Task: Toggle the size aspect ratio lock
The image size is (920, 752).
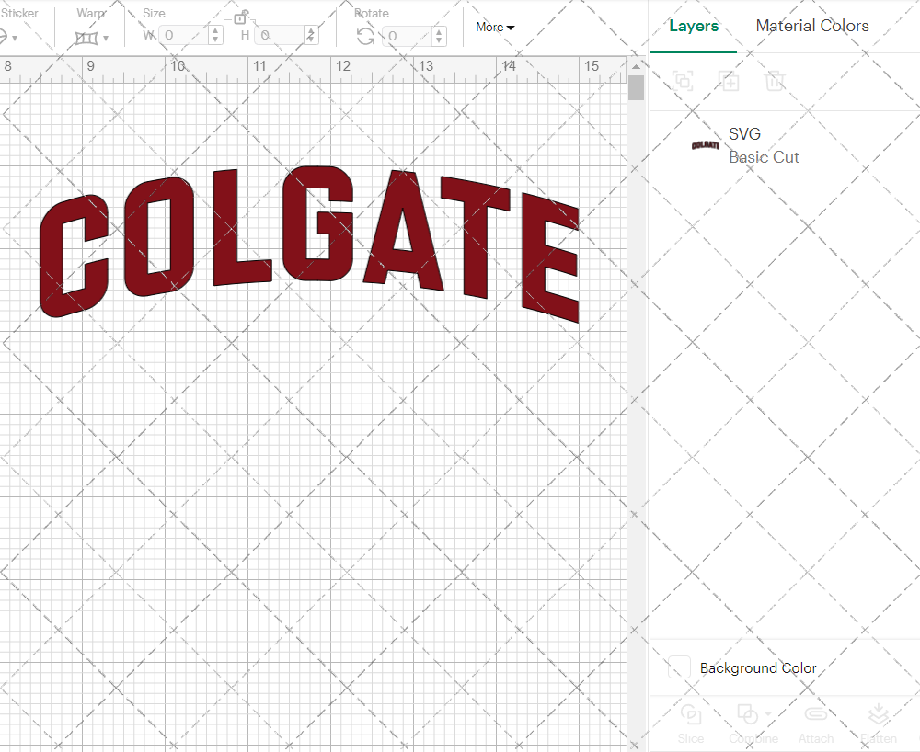Action: (x=240, y=17)
